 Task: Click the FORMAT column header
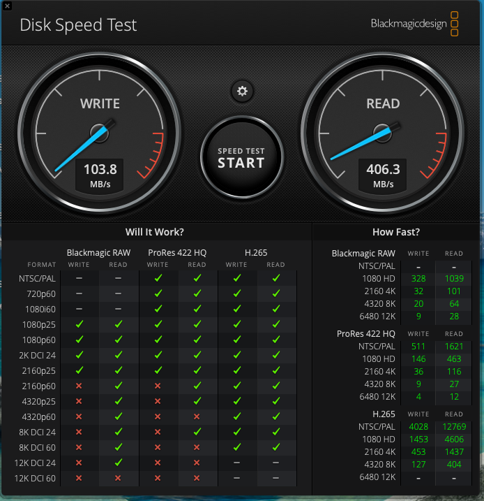coord(41,265)
